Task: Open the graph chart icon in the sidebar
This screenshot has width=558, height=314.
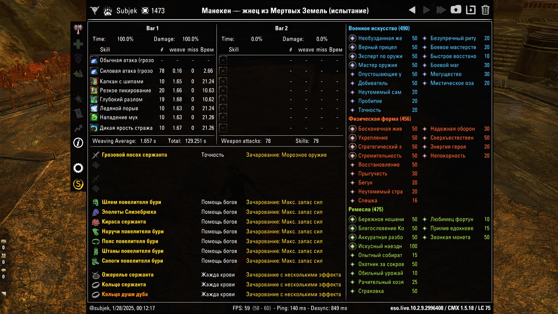Action: tap(78, 128)
